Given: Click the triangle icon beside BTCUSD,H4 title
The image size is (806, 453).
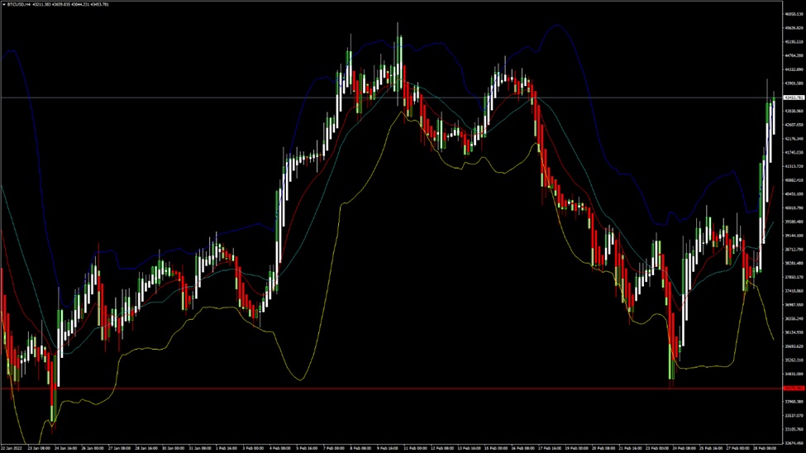Looking at the screenshot, I should tap(3, 4).
